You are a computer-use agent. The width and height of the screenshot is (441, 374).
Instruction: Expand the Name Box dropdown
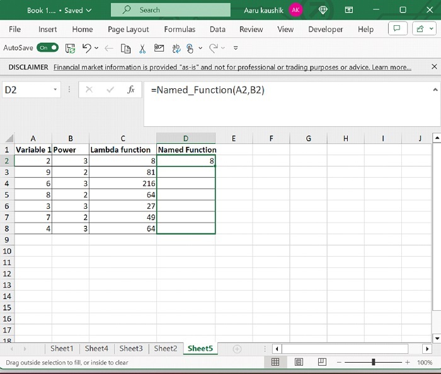[55, 90]
